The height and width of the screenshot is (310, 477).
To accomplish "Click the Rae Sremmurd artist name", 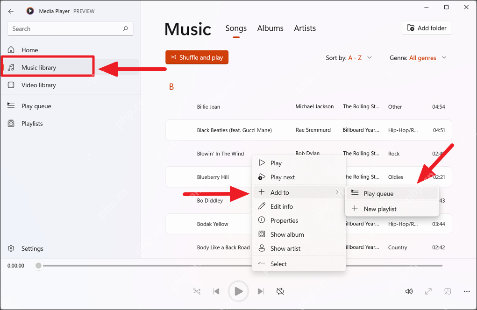I will tap(313, 130).
